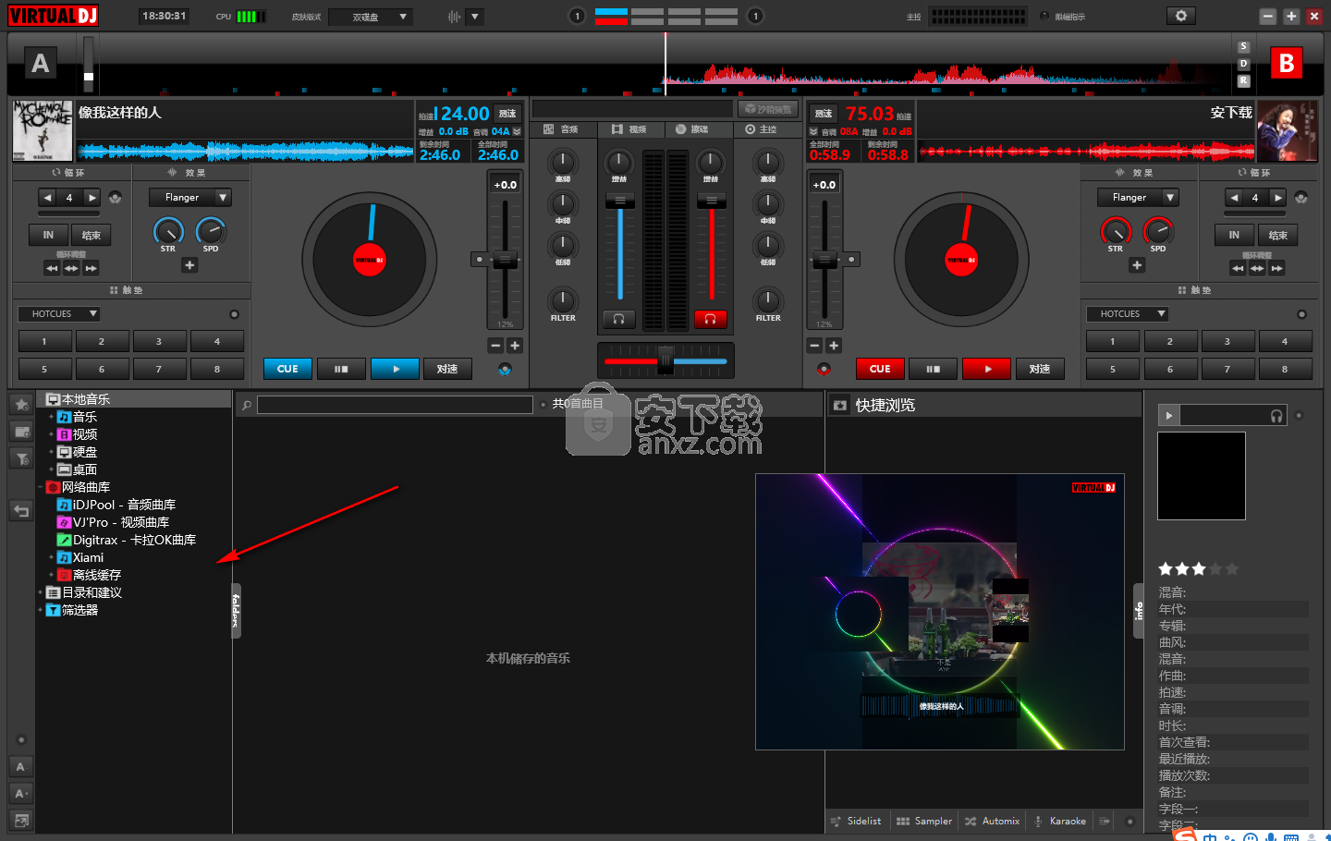This screenshot has height=841, width=1331.
Task: Open deck A HOTCUES pad dropdown
Action: pos(59,314)
